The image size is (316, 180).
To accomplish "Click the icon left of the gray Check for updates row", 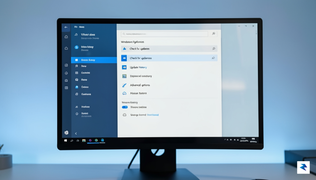I will tap(125, 49).
